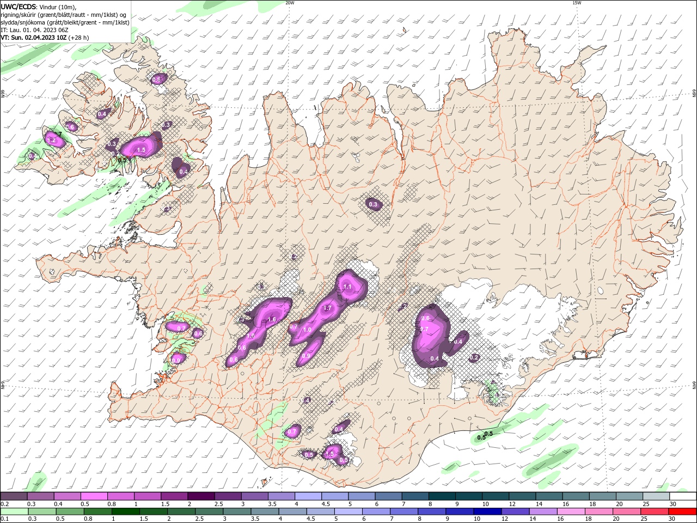
Task: Click the palest green 0.1 swatch in lower legend
Action: pos(14,512)
